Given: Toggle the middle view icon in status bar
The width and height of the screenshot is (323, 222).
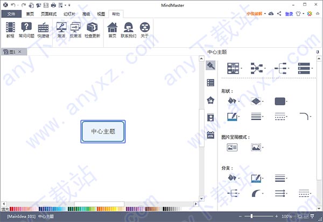Looking at the screenshot, I should 306,216.
